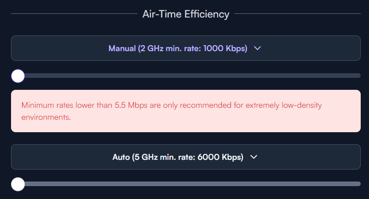Click the divider line left of Air-Time Efficiency
Screen dimensions: 369x199
74,14
